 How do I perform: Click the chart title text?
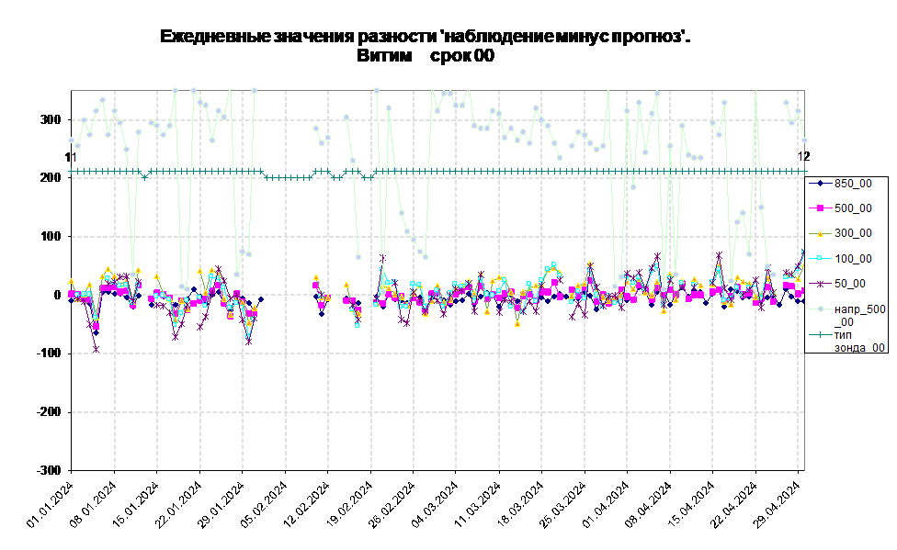click(425, 46)
